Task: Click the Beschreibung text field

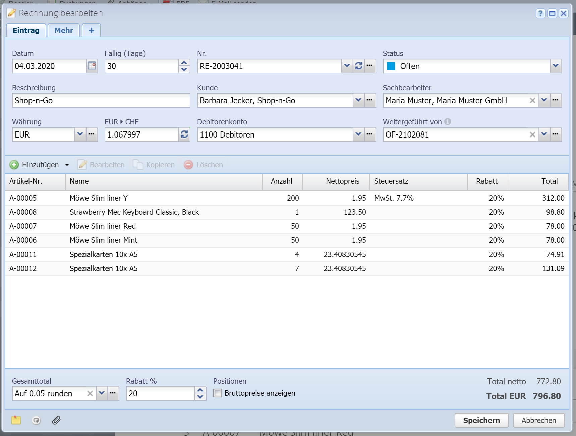Action: [x=101, y=100]
